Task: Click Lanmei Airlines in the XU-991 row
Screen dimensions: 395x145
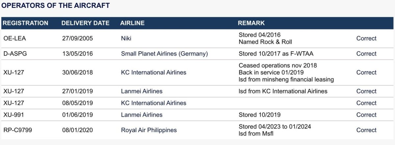Action: tap(142, 115)
